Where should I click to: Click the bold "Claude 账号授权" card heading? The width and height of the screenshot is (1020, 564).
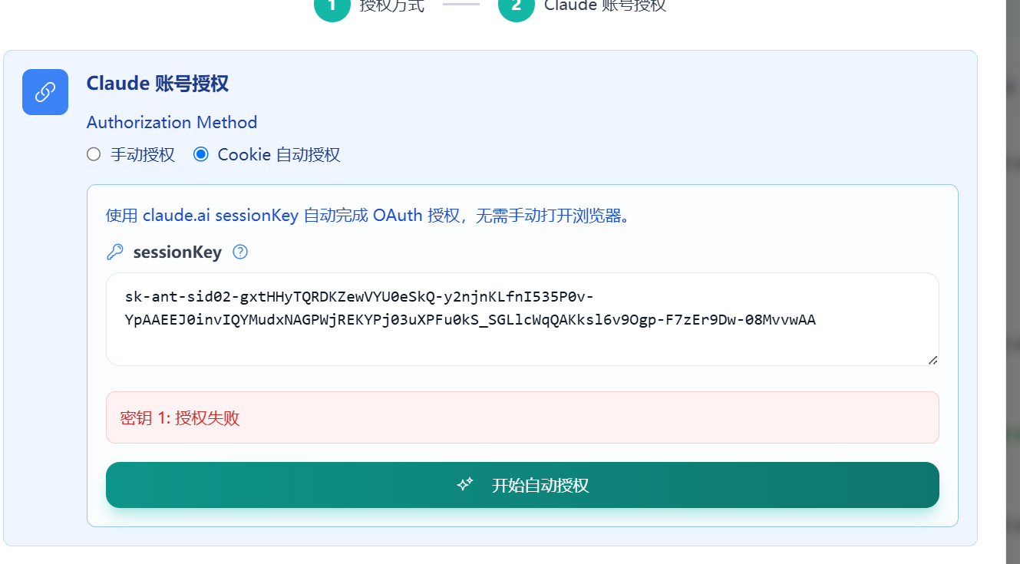(157, 83)
